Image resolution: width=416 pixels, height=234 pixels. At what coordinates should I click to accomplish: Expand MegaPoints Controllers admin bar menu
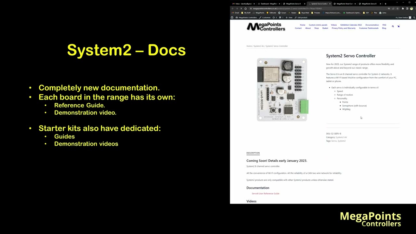click(246, 18)
